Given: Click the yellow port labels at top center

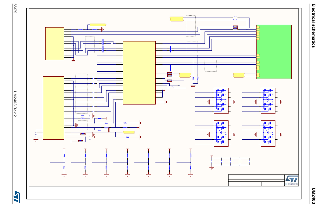Looking at the screenshot, I should coord(176,19).
